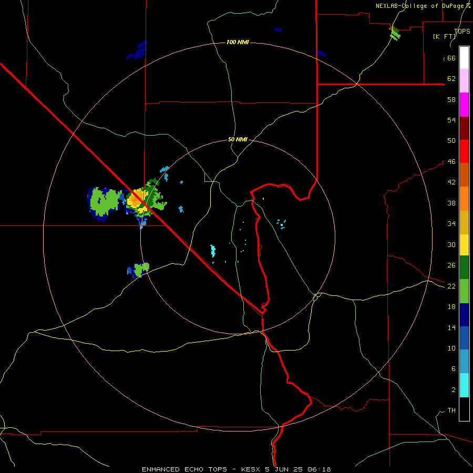Image resolution: width=473 pixels, height=473 pixels.
Task: Click the legend value '26'
Action: [x=451, y=265]
